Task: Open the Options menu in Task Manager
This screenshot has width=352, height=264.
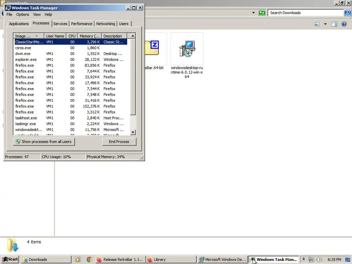Action: click(x=22, y=14)
